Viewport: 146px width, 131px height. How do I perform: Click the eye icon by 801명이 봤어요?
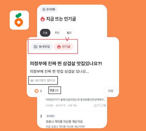pyautogui.click(x=32, y=81)
